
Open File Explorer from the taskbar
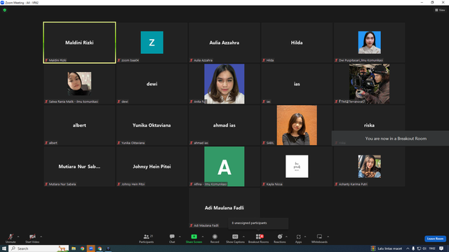click(x=74, y=248)
